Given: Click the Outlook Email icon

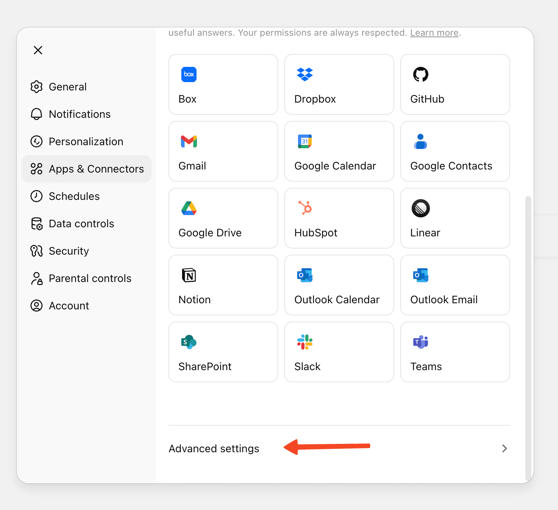Looking at the screenshot, I should pyautogui.click(x=421, y=275).
